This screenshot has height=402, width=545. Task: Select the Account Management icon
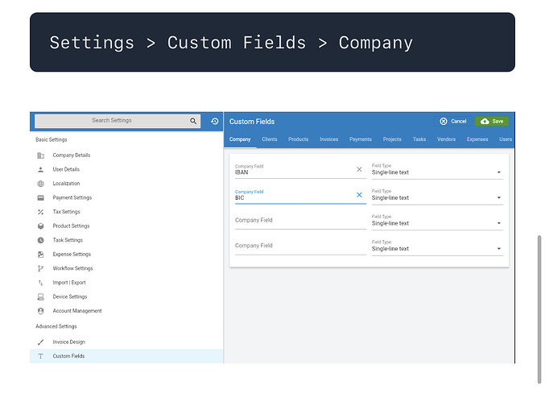41,311
